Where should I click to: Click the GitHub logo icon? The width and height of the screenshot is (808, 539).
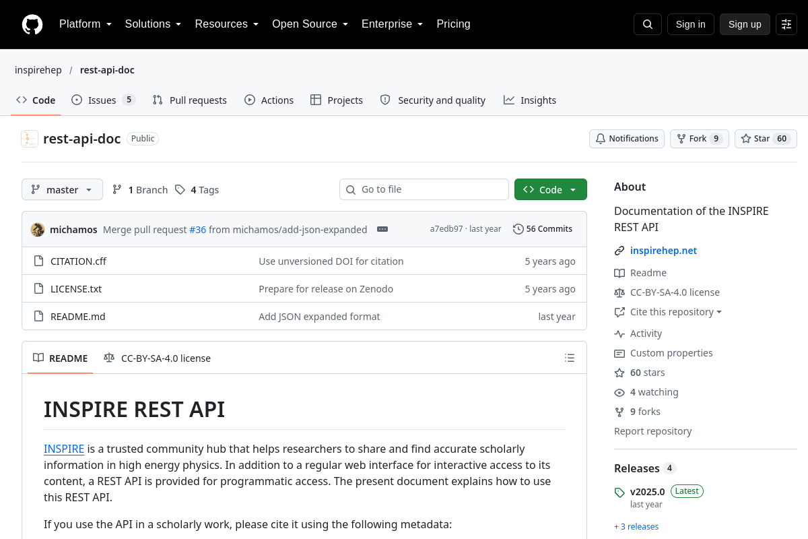[x=32, y=24]
